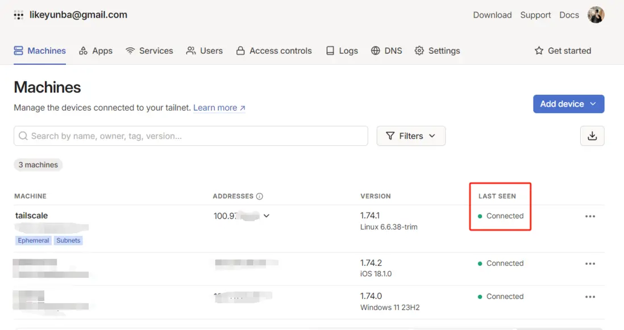The width and height of the screenshot is (624, 330).
Task: Click the download/export machines icon button
Action: [x=592, y=136]
